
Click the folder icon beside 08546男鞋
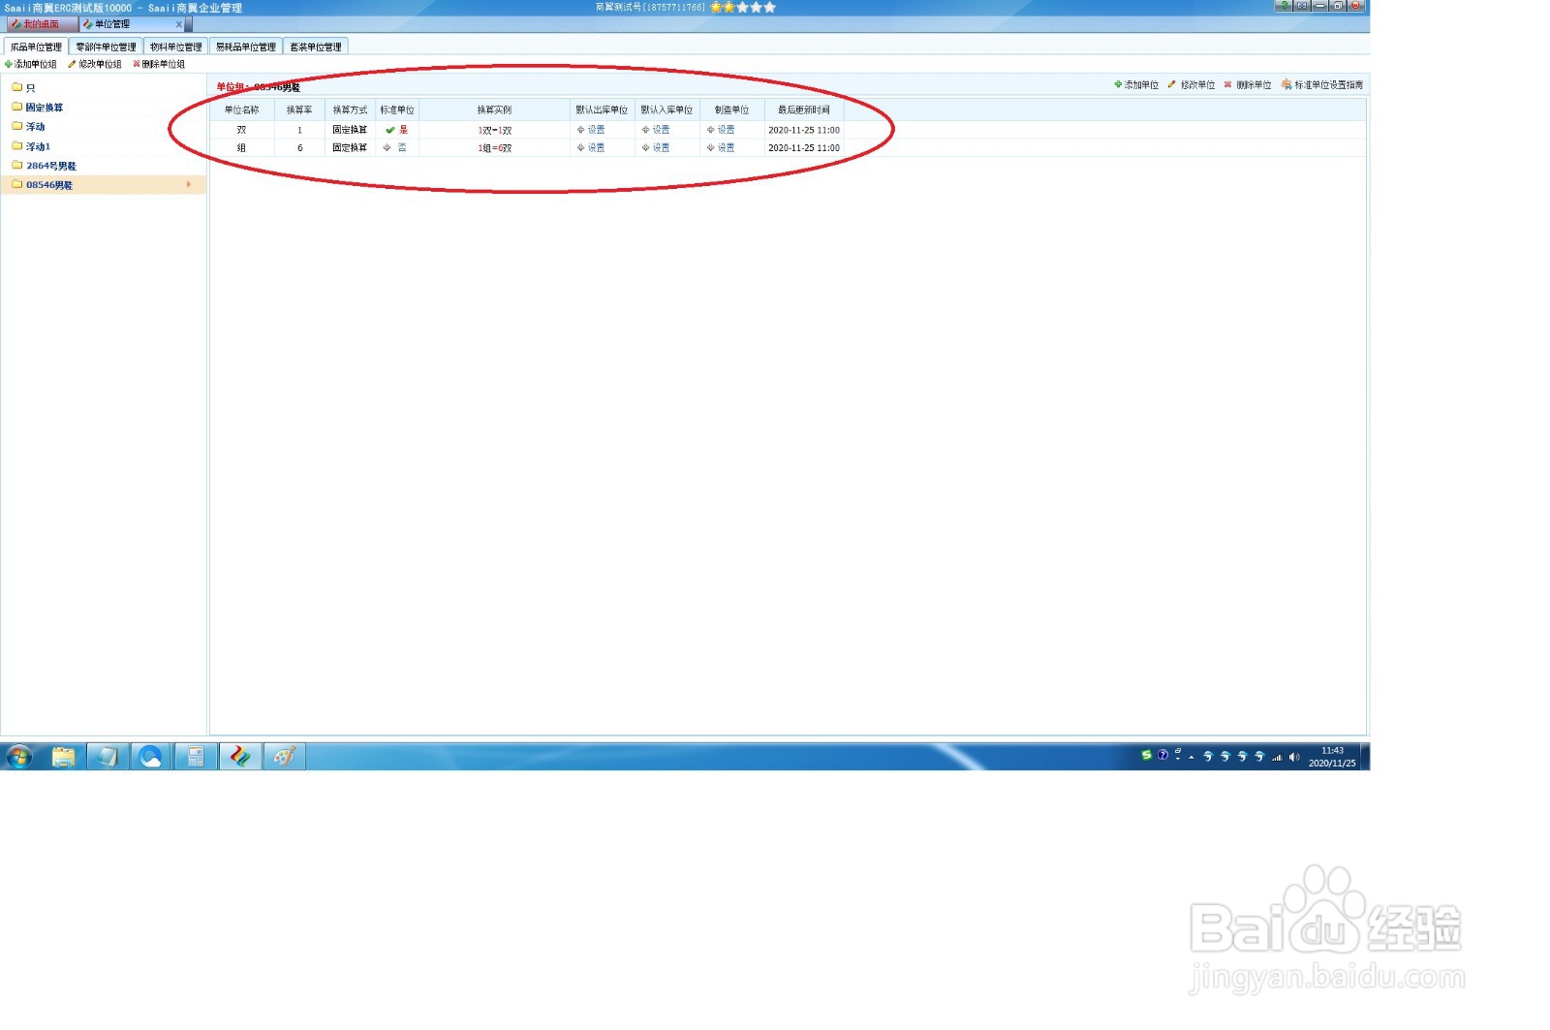16,184
